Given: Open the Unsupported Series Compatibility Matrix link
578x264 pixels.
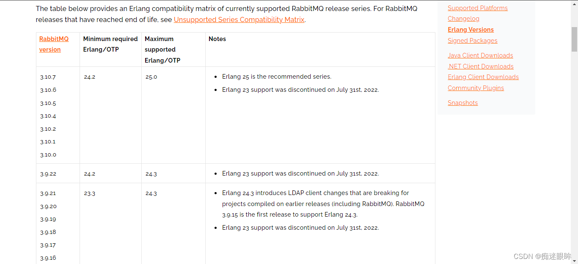Looking at the screenshot, I should tap(239, 19).
